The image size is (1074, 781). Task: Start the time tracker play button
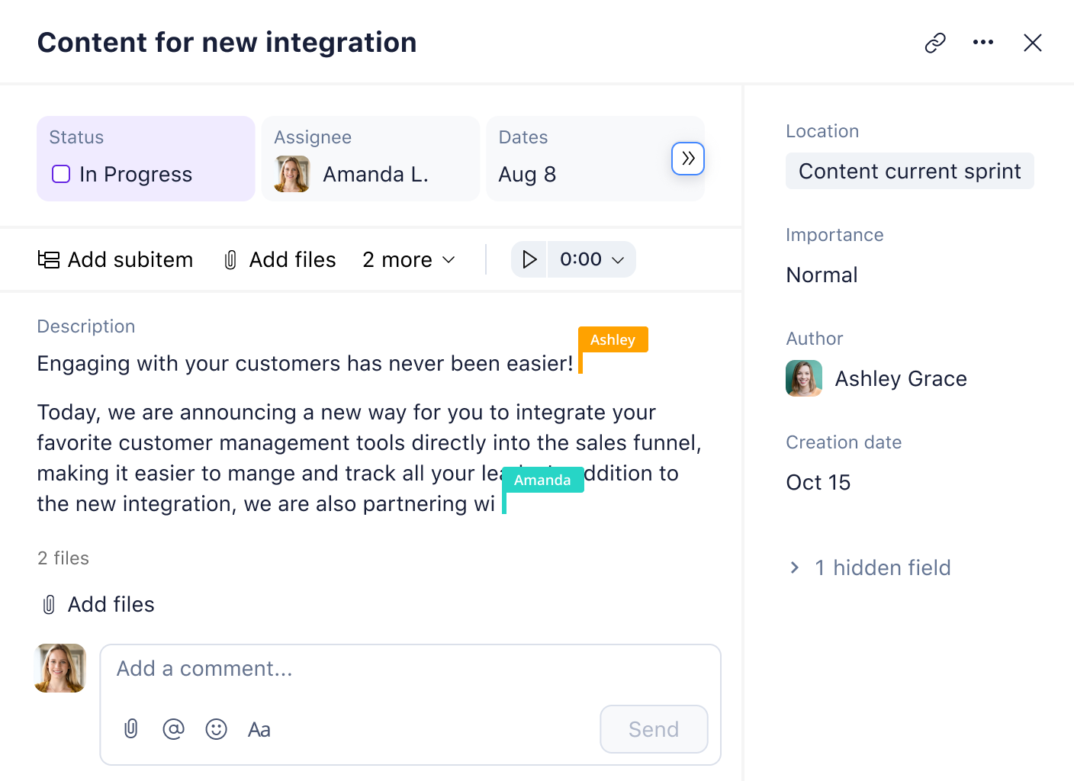pyautogui.click(x=529, y=259)
